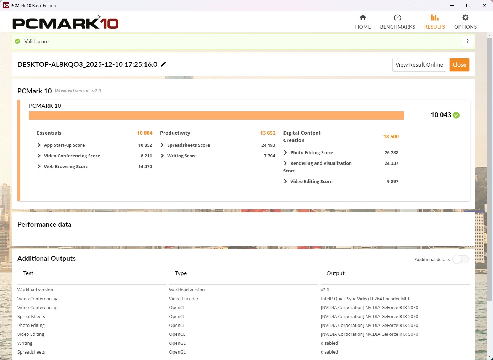Image resolution: width=493 pixels, height=360 pixels.
Task: Expand the Photo Editing Score row
Action: 285,152
